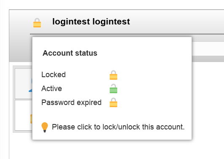
Task: Click the orange padlock next to Locked
Action: [113, 75]
